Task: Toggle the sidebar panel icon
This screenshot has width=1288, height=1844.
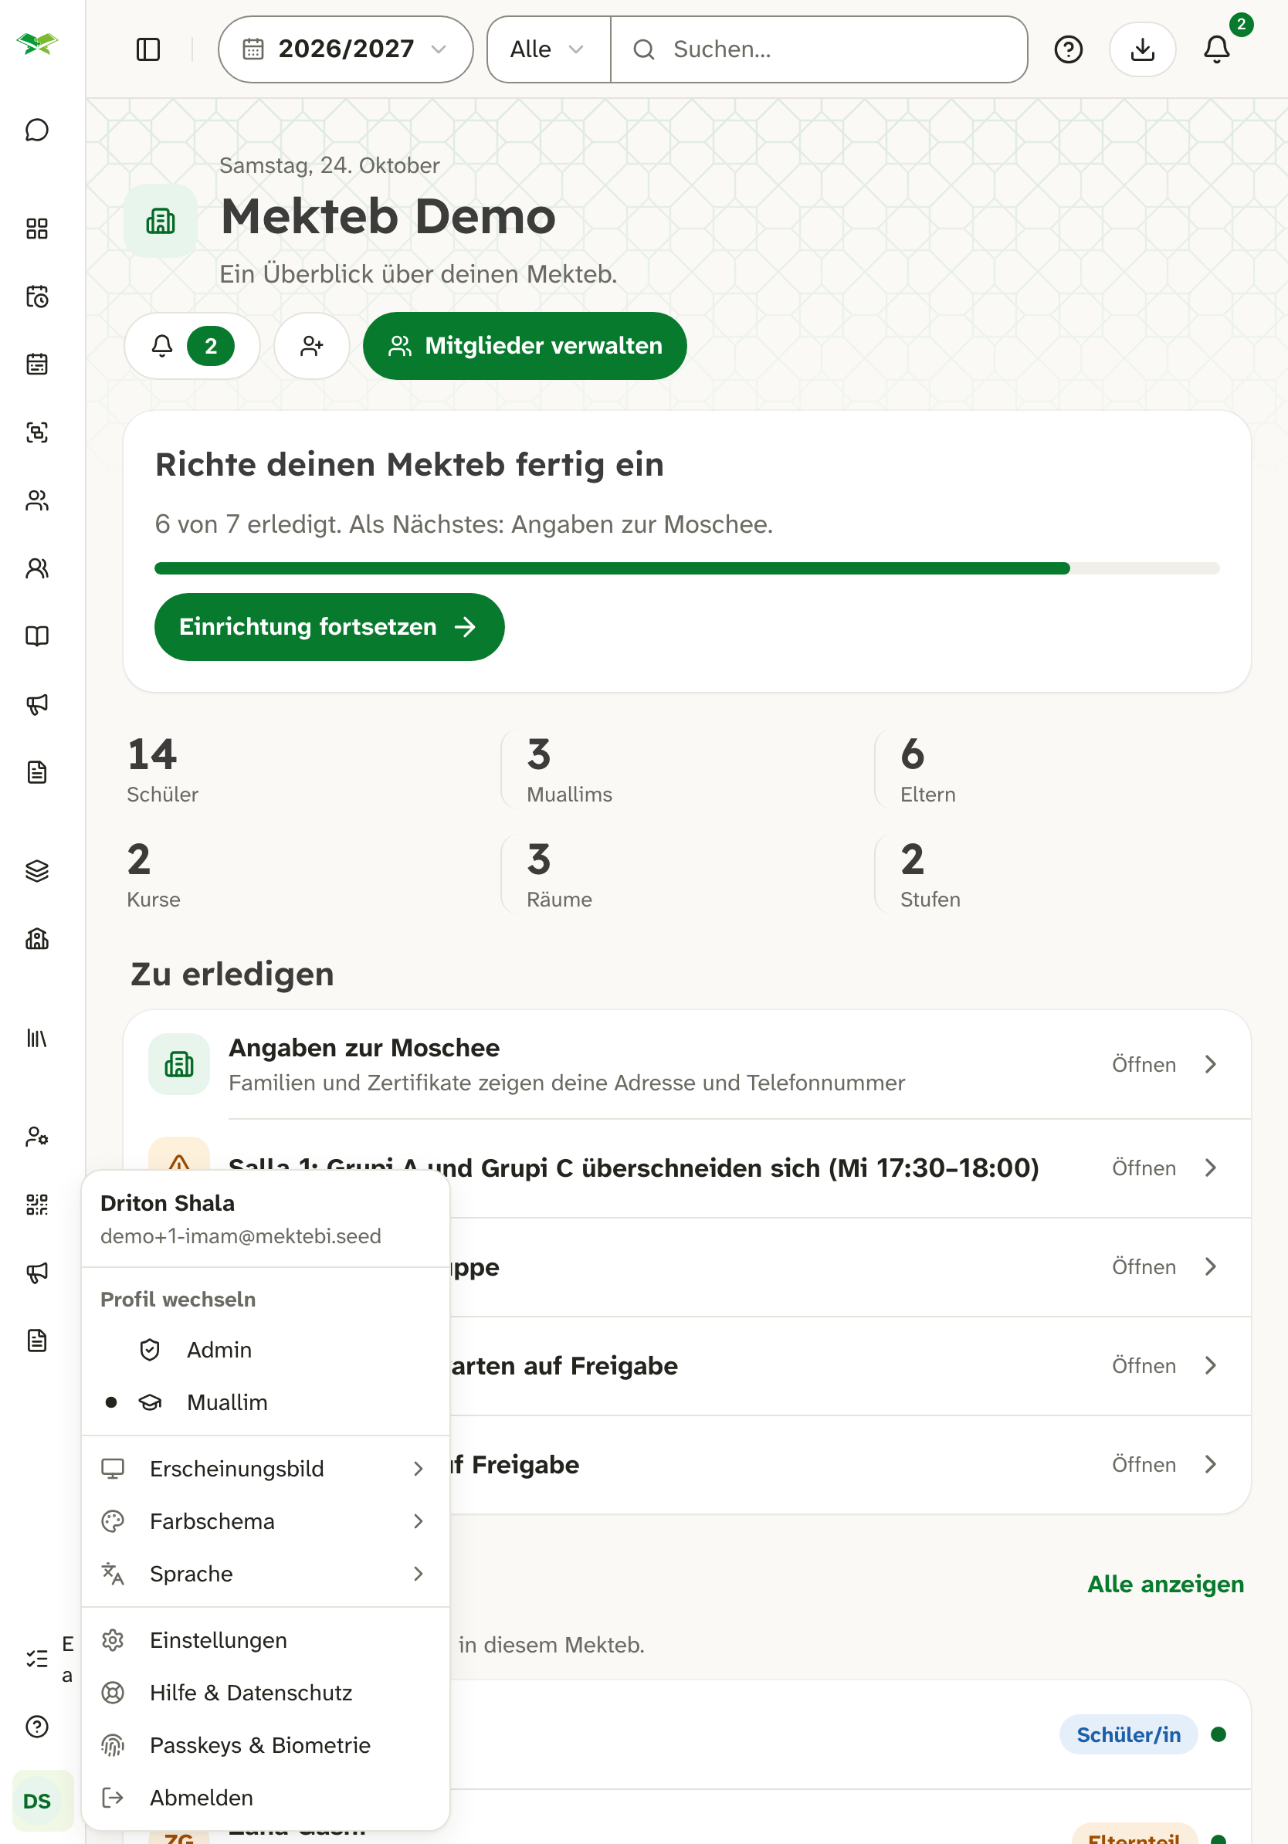Action: coord(148,49)
